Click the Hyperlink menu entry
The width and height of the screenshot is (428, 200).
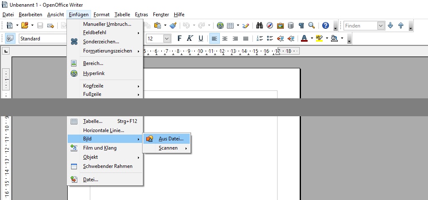pos(94,73)
